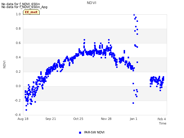Click the Oct 25 x-axis tick label
Screen dimensions: 184x138
coord(78,119)
